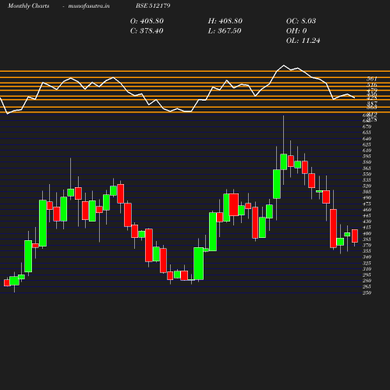Click the 505 price axis label

(x=367, y=192)
